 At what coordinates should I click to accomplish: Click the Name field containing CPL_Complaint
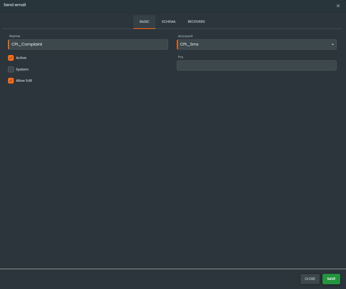pos(88,44)
